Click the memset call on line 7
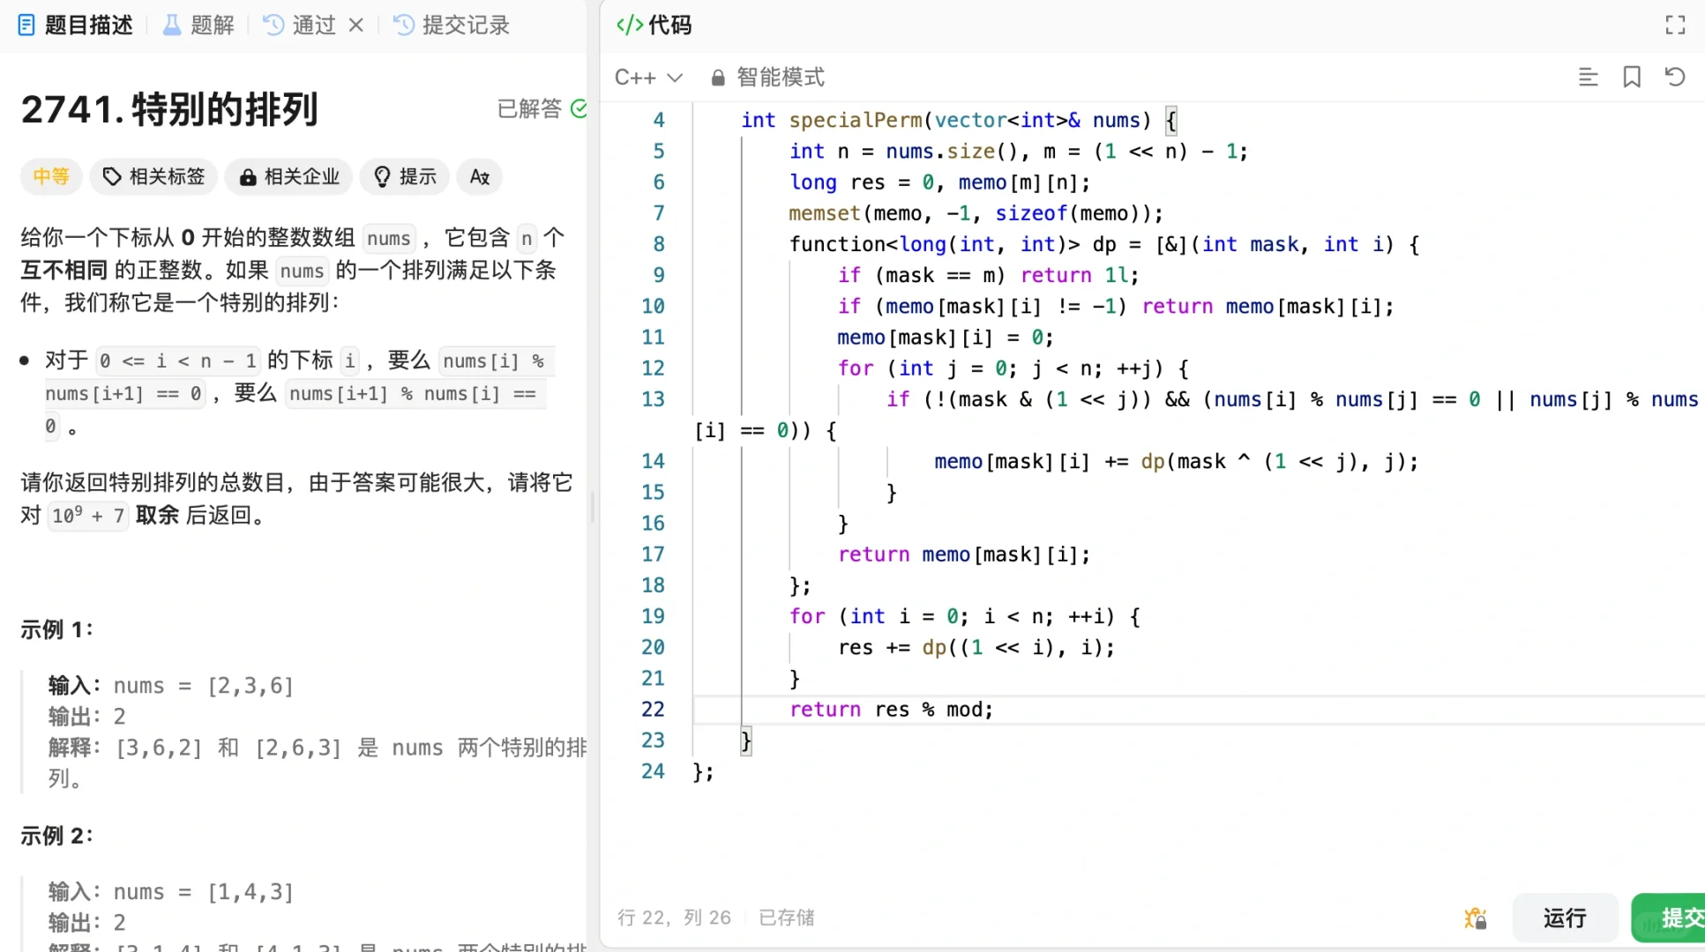This screenshot has height=952, width=1705. pyautogui.click(x=824, y=213)
